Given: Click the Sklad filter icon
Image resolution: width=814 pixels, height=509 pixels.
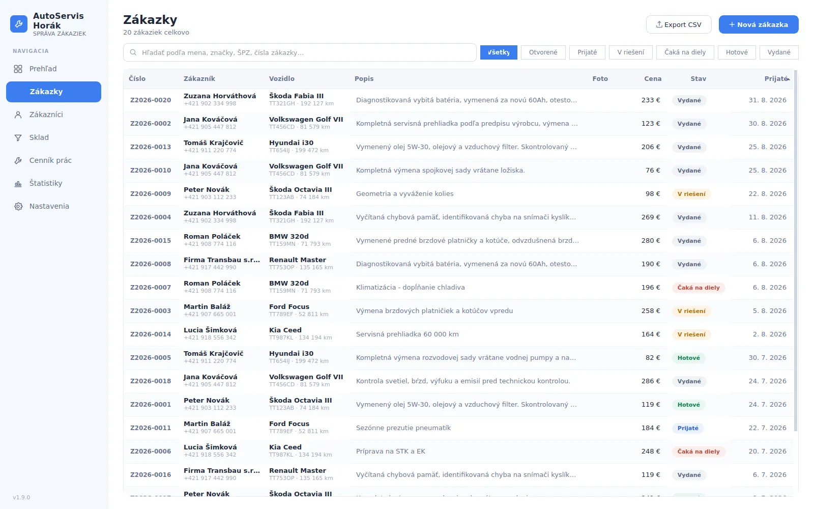Looking at the screenshot, I should [18, 137].
